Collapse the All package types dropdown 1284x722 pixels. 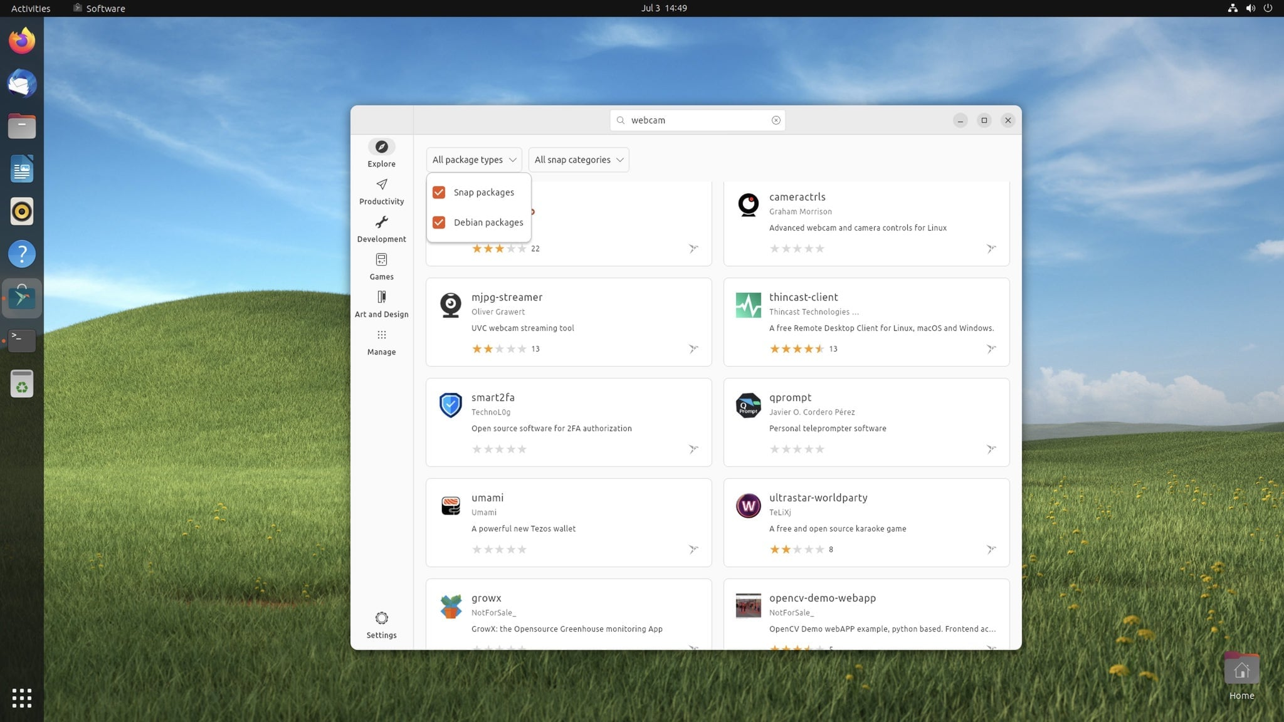474,160
